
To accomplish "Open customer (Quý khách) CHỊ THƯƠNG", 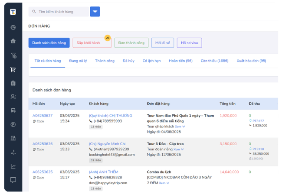I will tap(111, 116).
